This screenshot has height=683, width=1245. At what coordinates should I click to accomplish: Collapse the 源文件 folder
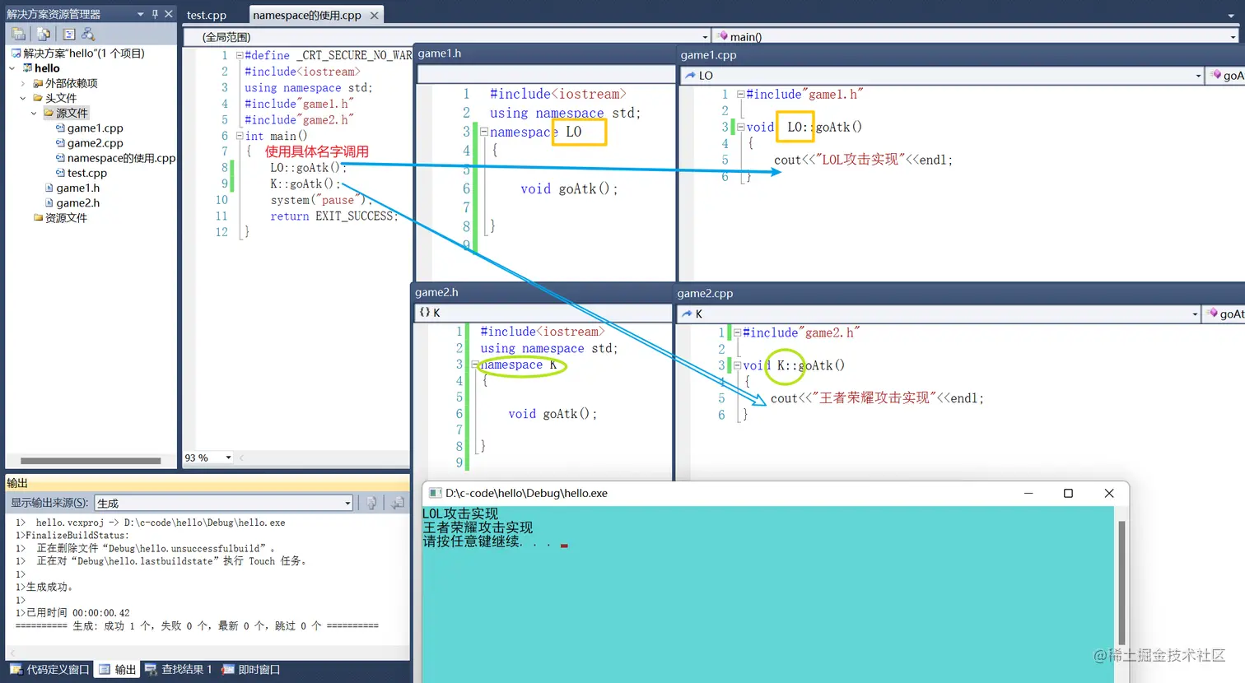[34, 113]
